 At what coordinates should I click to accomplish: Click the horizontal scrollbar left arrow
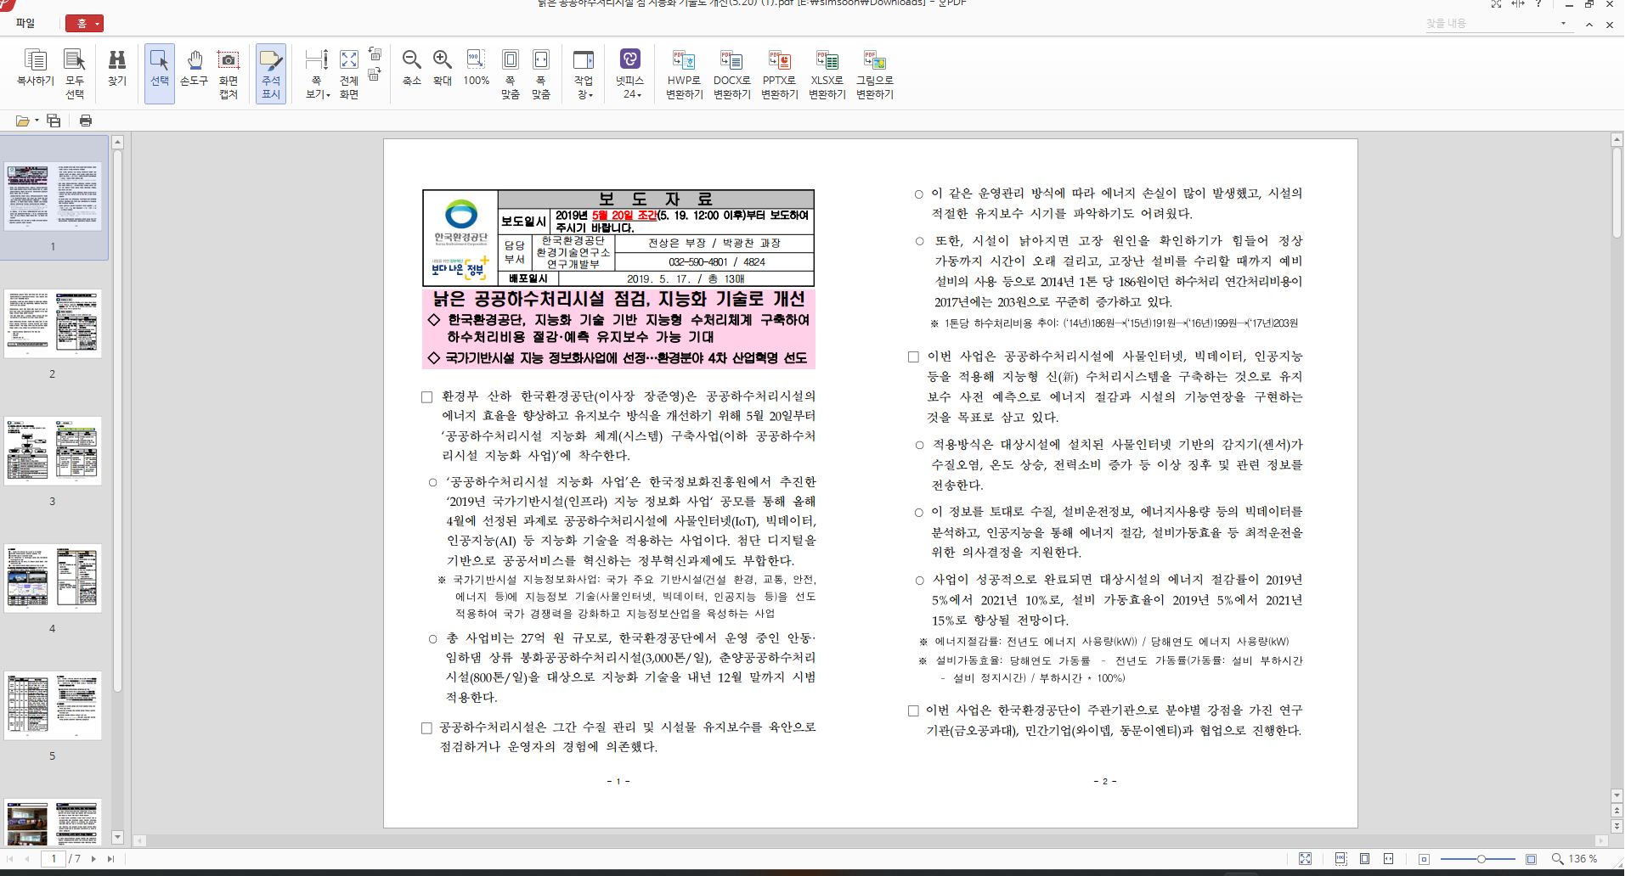pyautogui.click(x=139, y=840)
